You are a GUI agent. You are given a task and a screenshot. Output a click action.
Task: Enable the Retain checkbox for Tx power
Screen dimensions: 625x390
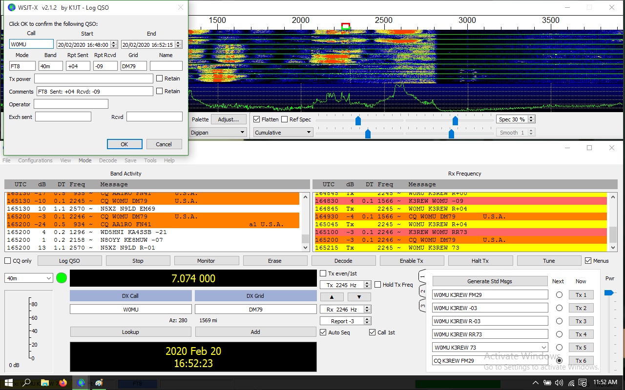coord(159,78)
